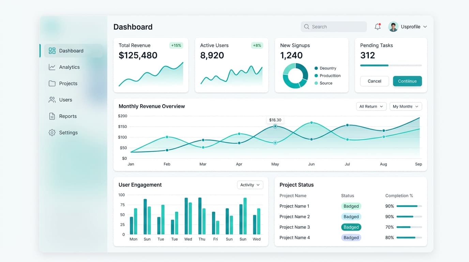The image size is (469, 262).
Task: Click the 8,920 Active Users value
Action: (x=212, y=55)
